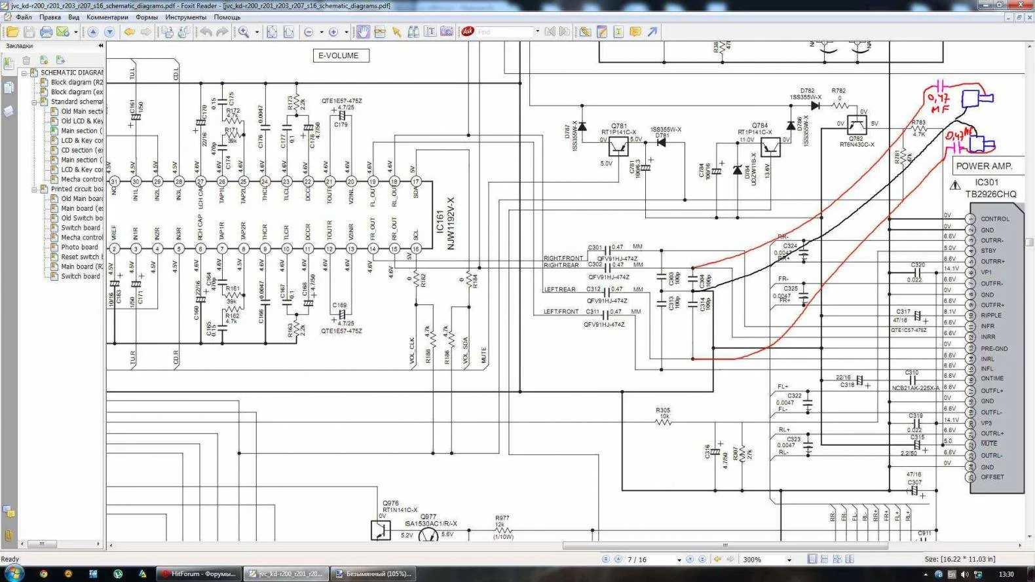1035x582 pixels.
Task: Collapse the bookmarks panel with double-arrow
Action: pyautogui.click(x=100, y=46)
